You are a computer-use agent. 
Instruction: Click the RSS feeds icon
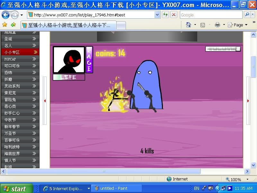tap(203, 25)
